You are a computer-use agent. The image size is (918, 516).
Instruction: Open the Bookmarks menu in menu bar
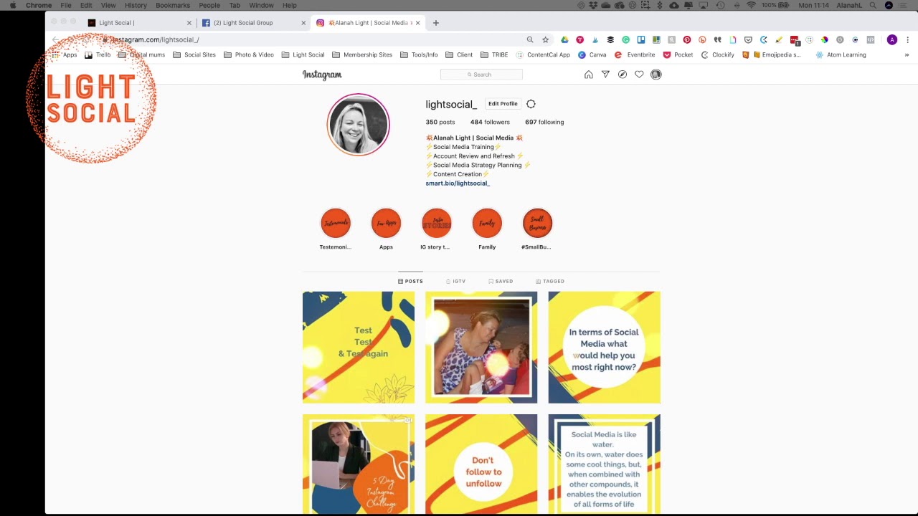(173, 5)
